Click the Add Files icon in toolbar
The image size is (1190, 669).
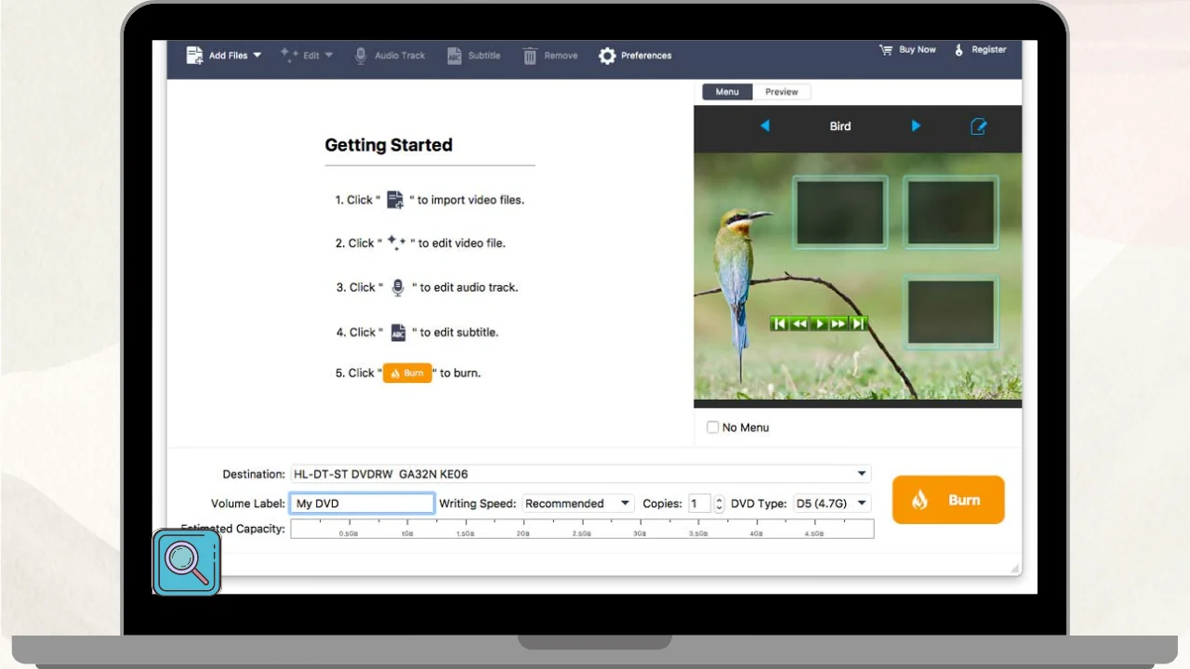[194, 56]
